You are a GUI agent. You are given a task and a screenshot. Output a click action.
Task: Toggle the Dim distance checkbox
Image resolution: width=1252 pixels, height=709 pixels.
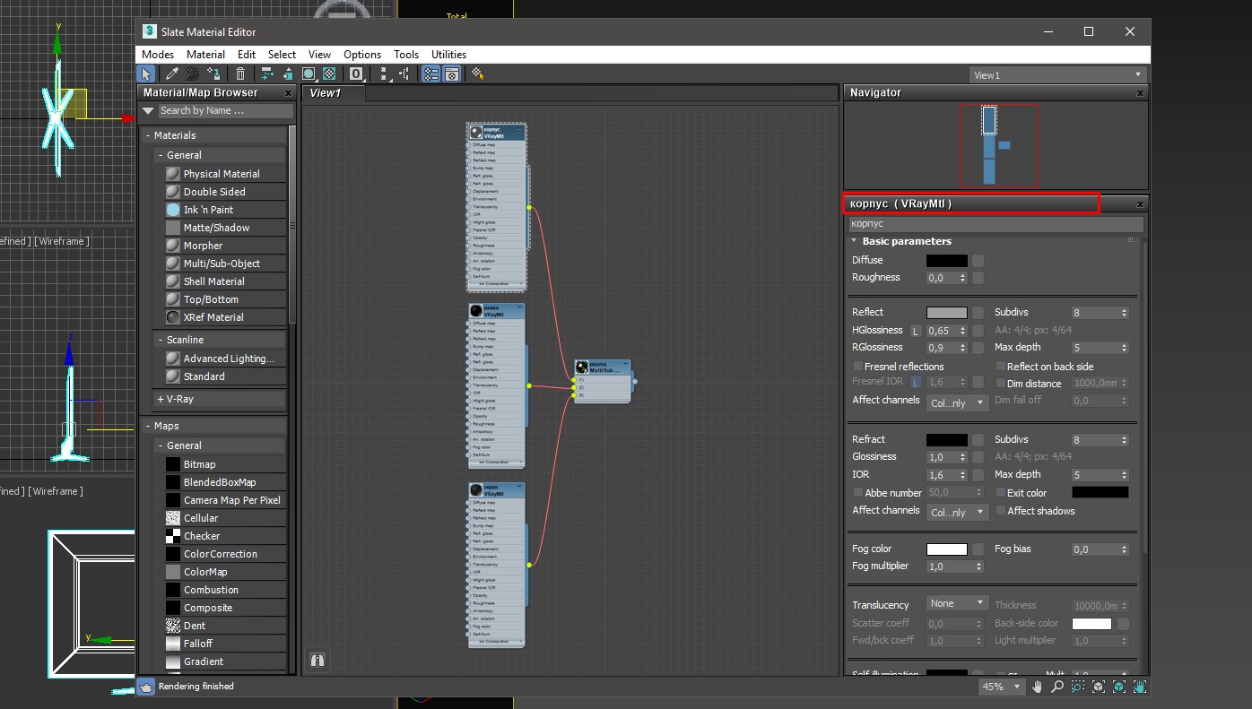coord(1001,384)
